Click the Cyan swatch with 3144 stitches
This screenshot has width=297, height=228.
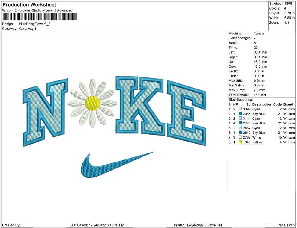240,118
